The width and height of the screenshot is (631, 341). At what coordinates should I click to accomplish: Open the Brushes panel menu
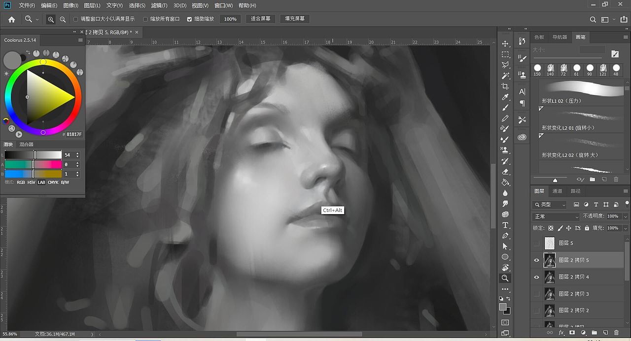click(x=627, y=37)
